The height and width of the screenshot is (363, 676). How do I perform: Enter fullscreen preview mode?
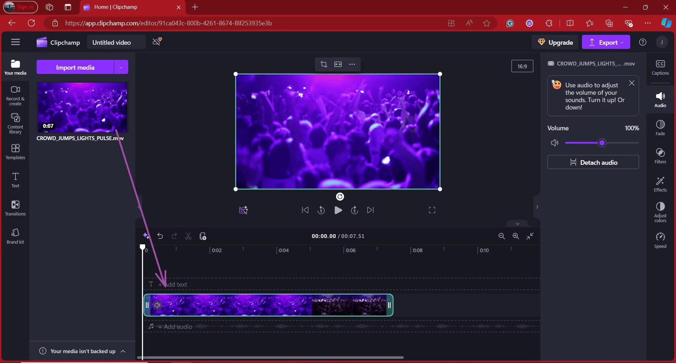[x=432, y=210]
